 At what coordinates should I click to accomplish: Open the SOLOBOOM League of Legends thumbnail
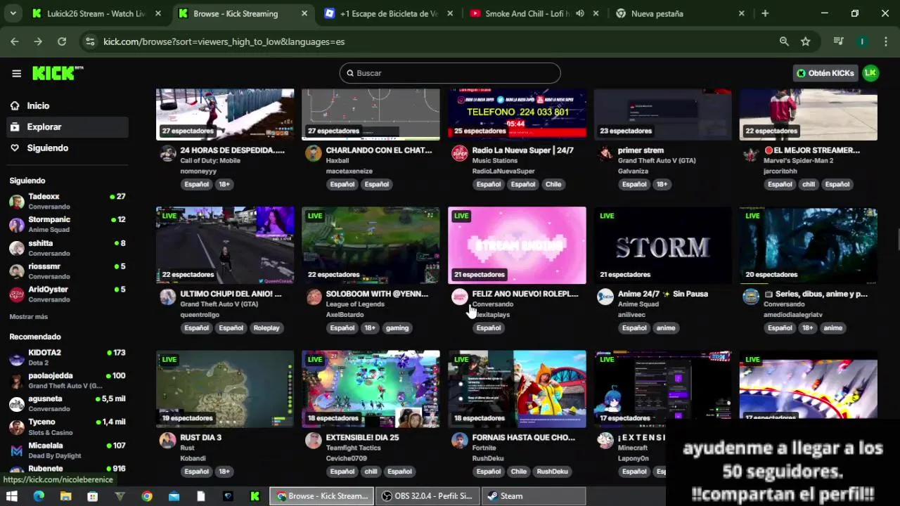(371, 245)
